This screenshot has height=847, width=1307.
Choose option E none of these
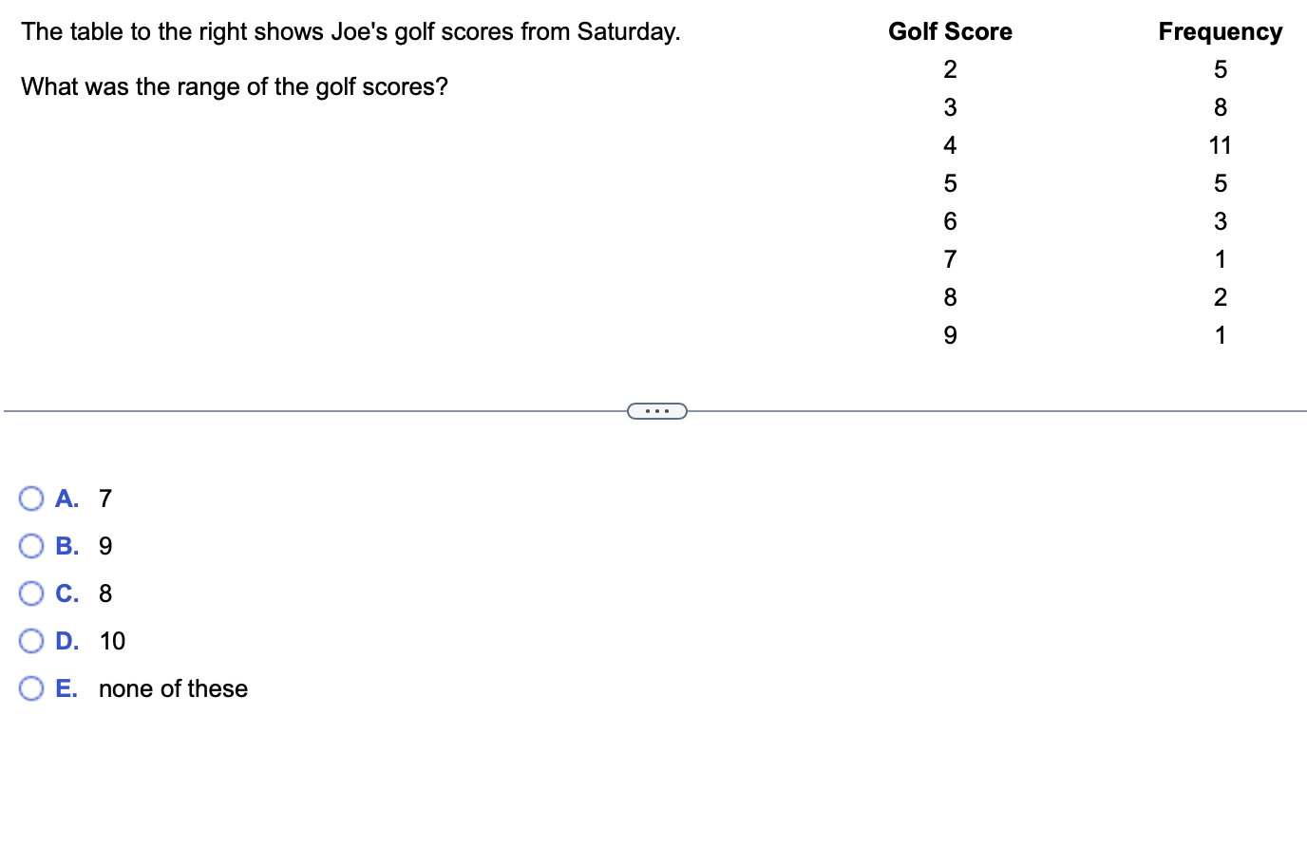tap(31, 688)
